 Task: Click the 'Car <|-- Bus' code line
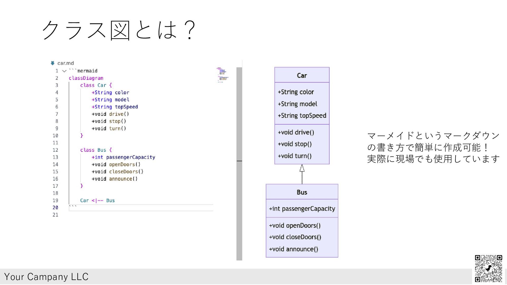click(x=97, y=201)
